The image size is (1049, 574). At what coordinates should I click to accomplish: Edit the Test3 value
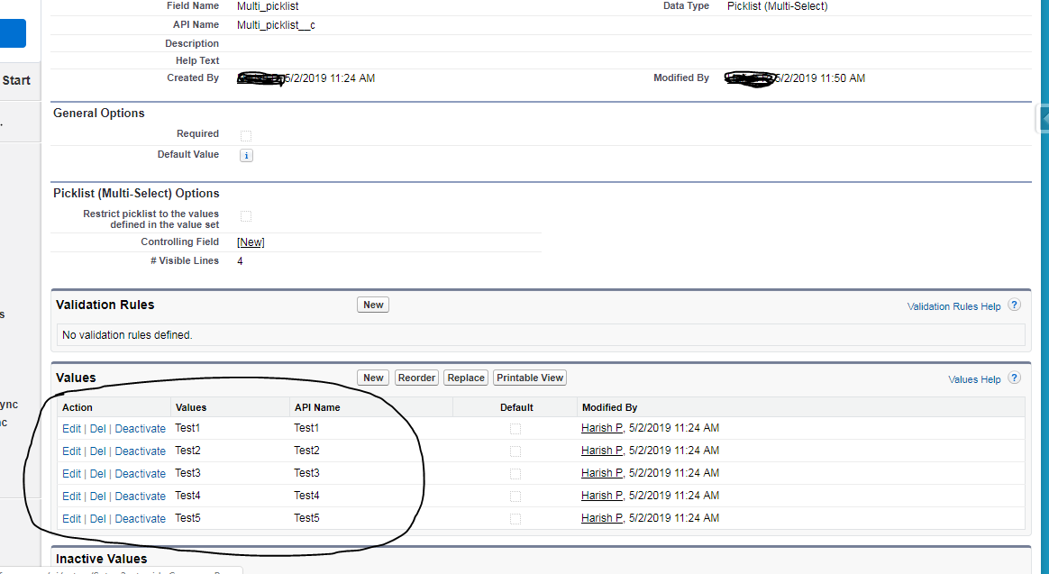[71, 474]
